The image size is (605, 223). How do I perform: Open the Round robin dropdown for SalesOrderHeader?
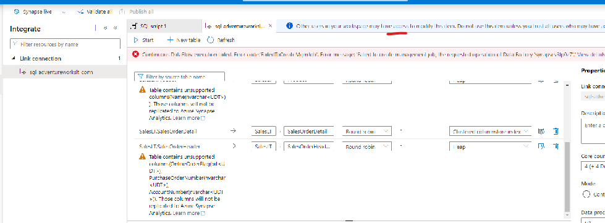point(367,146)
